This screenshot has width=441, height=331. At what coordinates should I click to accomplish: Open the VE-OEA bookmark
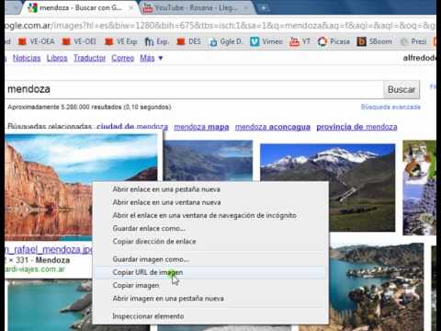pyautogui.click(x=36, y=41)
